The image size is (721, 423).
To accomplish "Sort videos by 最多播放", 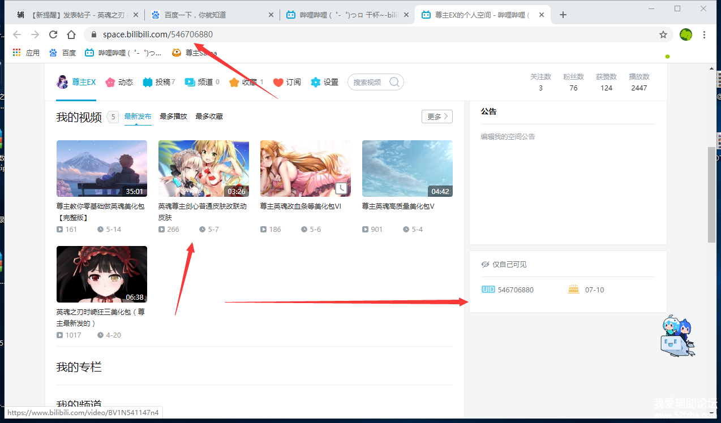I will point(173,116).
